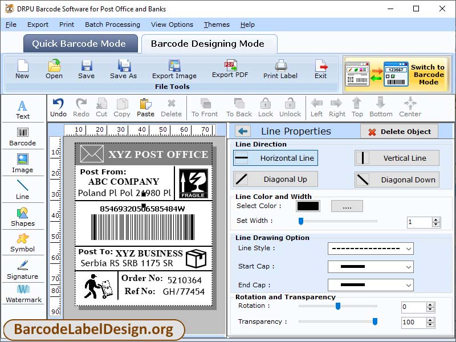Align object Left

[x=316, y=108]
